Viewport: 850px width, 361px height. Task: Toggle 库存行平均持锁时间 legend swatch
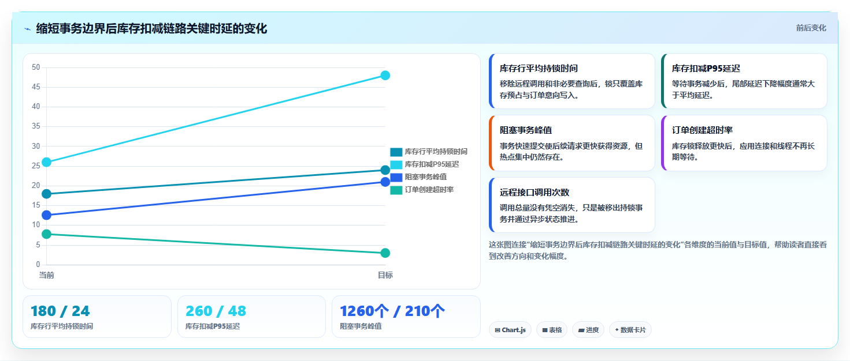[396, 152]
